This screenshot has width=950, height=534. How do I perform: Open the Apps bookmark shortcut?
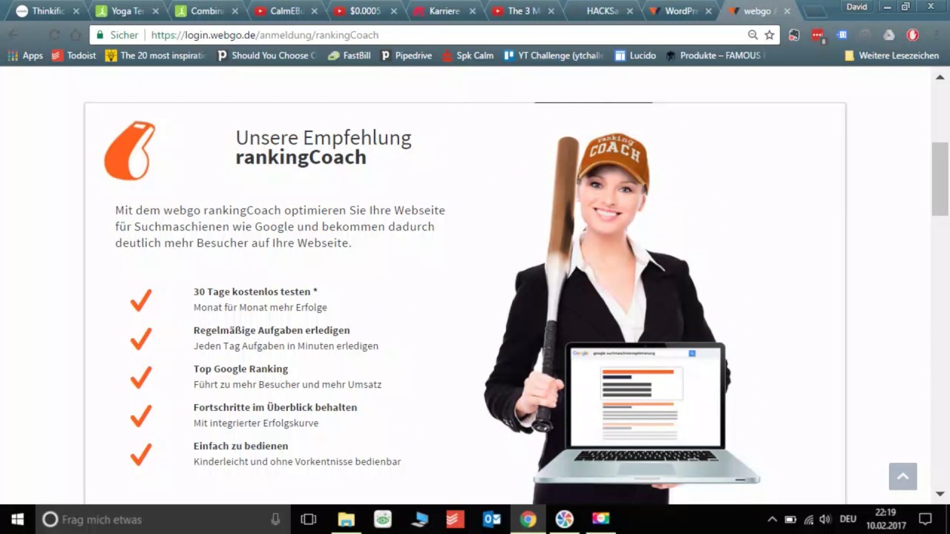tap(25, 56)
